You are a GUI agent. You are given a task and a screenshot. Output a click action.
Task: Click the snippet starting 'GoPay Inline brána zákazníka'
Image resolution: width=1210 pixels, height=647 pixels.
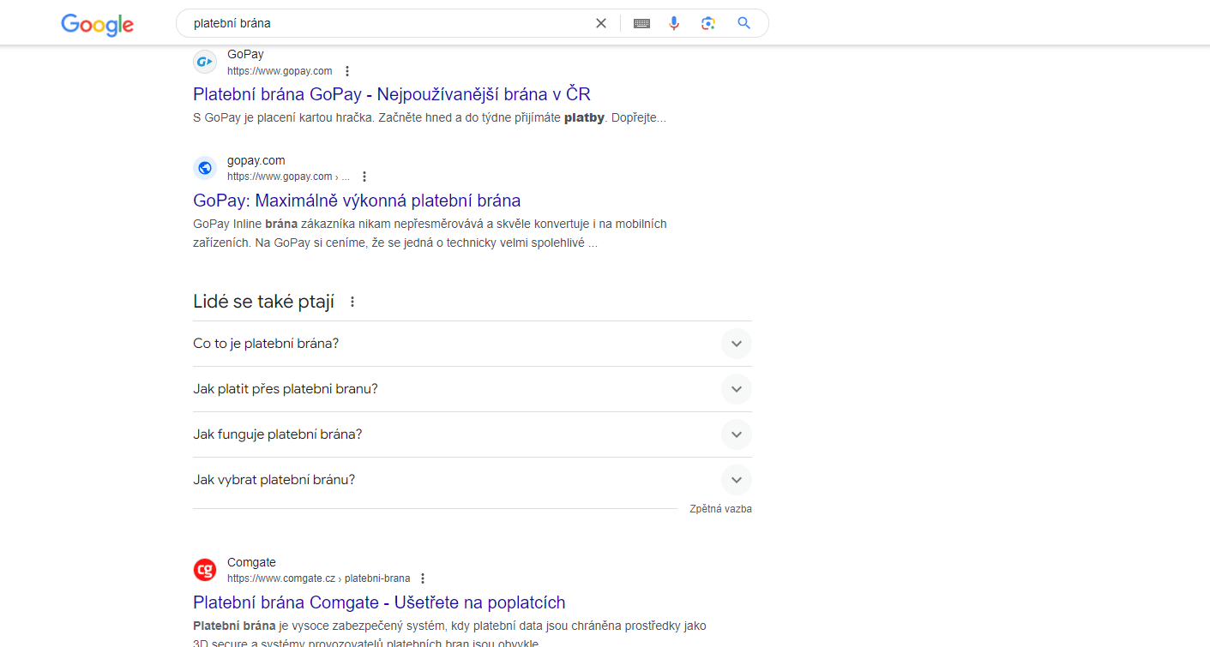(x=430, y=233)
